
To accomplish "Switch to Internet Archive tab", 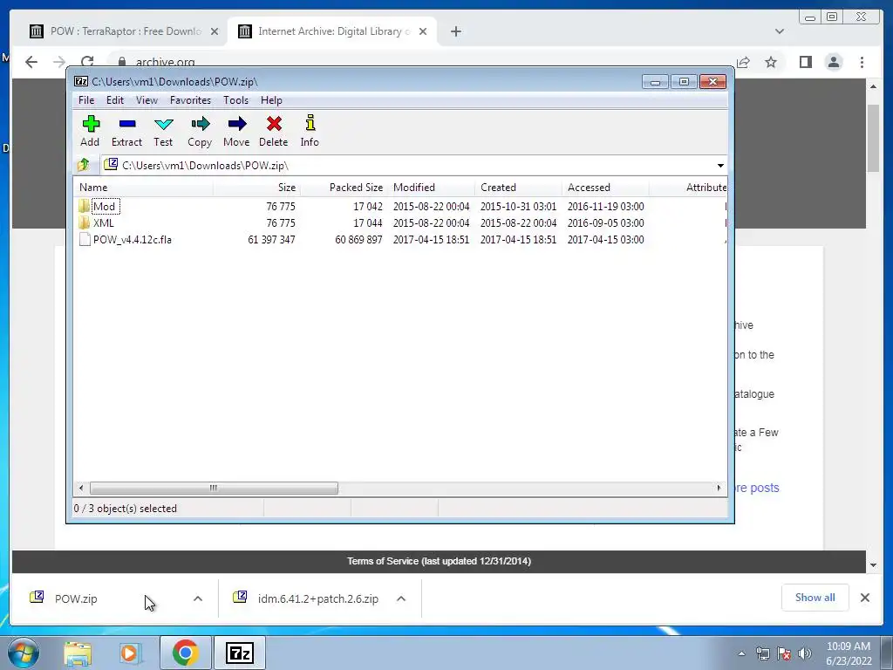I will 332,31.
